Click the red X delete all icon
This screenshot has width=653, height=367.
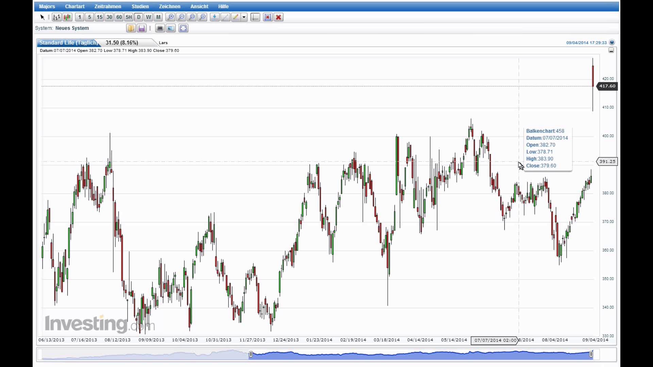[279, 17]
